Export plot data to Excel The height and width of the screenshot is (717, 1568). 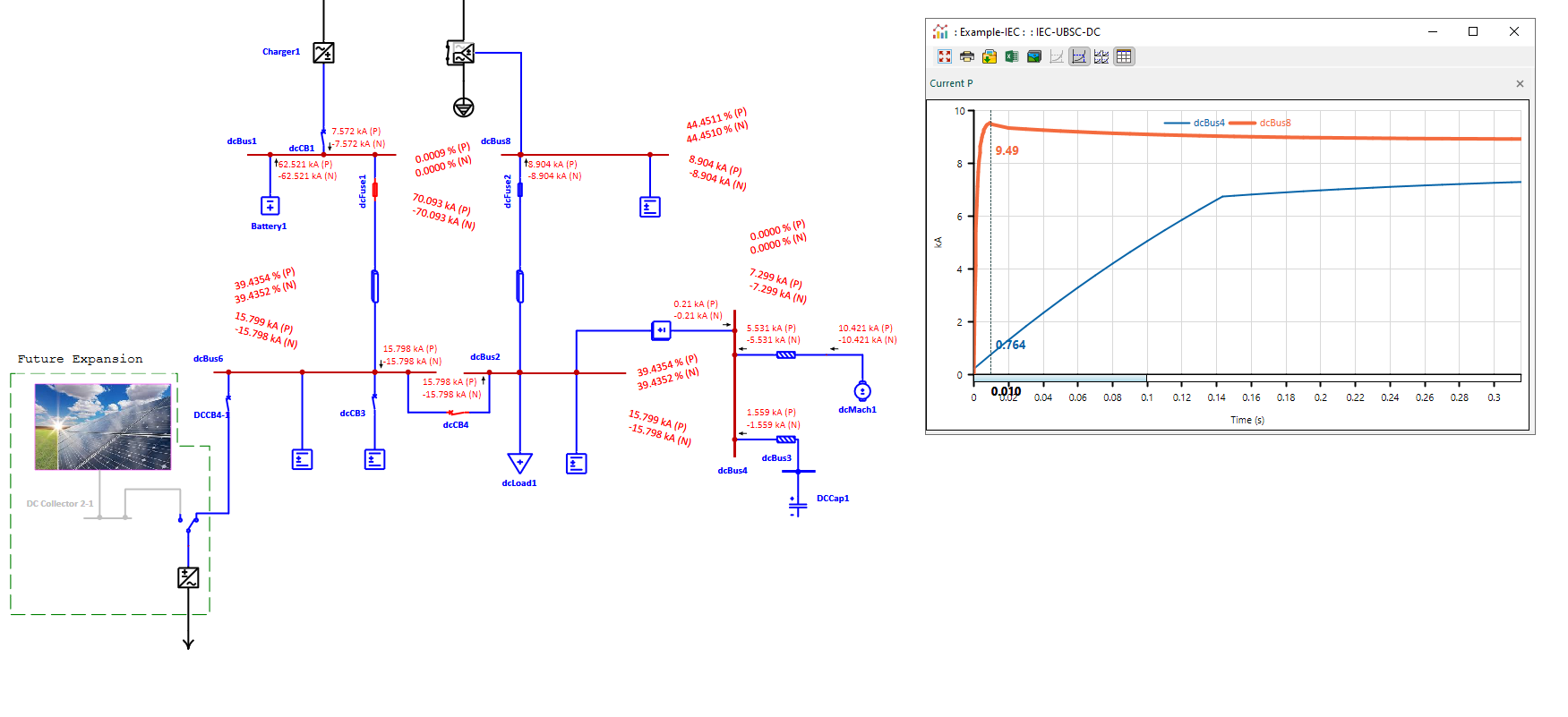[x=1011, y=56]
